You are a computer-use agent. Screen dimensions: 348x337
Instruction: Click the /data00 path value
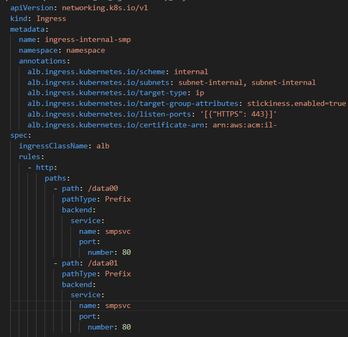pos(103,189)
